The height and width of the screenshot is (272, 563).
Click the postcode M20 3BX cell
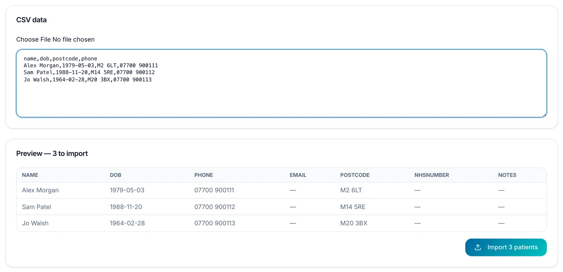(x=354, y=223)
